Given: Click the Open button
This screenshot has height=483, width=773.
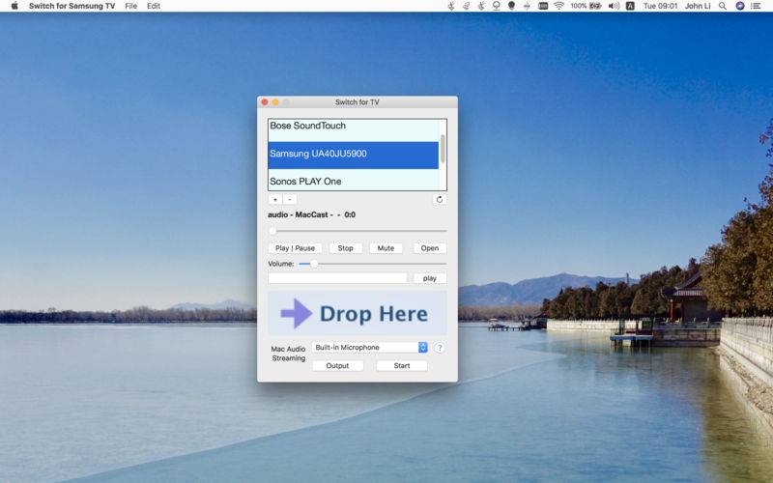Looking at the screenshot, I should click(x=429, y=248).
